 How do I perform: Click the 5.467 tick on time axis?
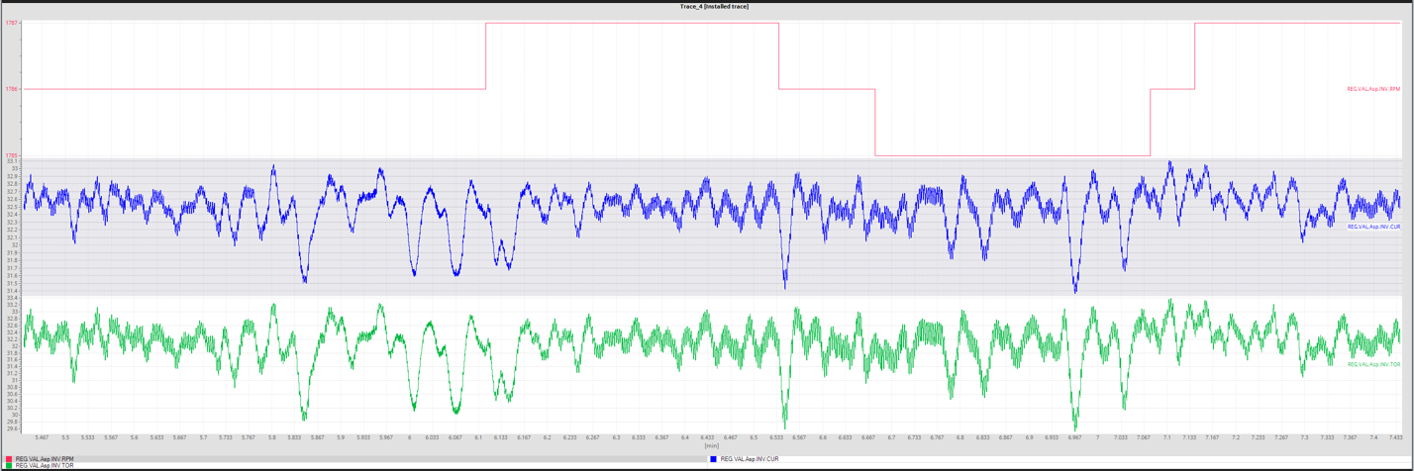[x=43, y=437]
